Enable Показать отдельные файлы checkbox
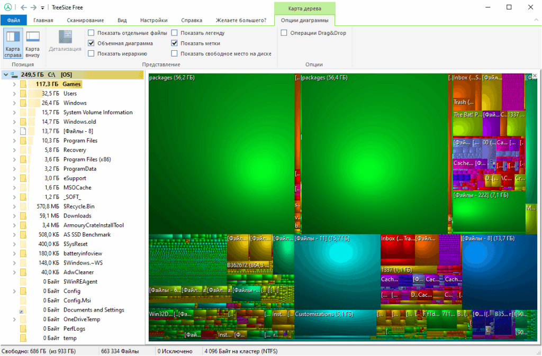The width and height of the screenshot is (542, 356). pos(92,32)
